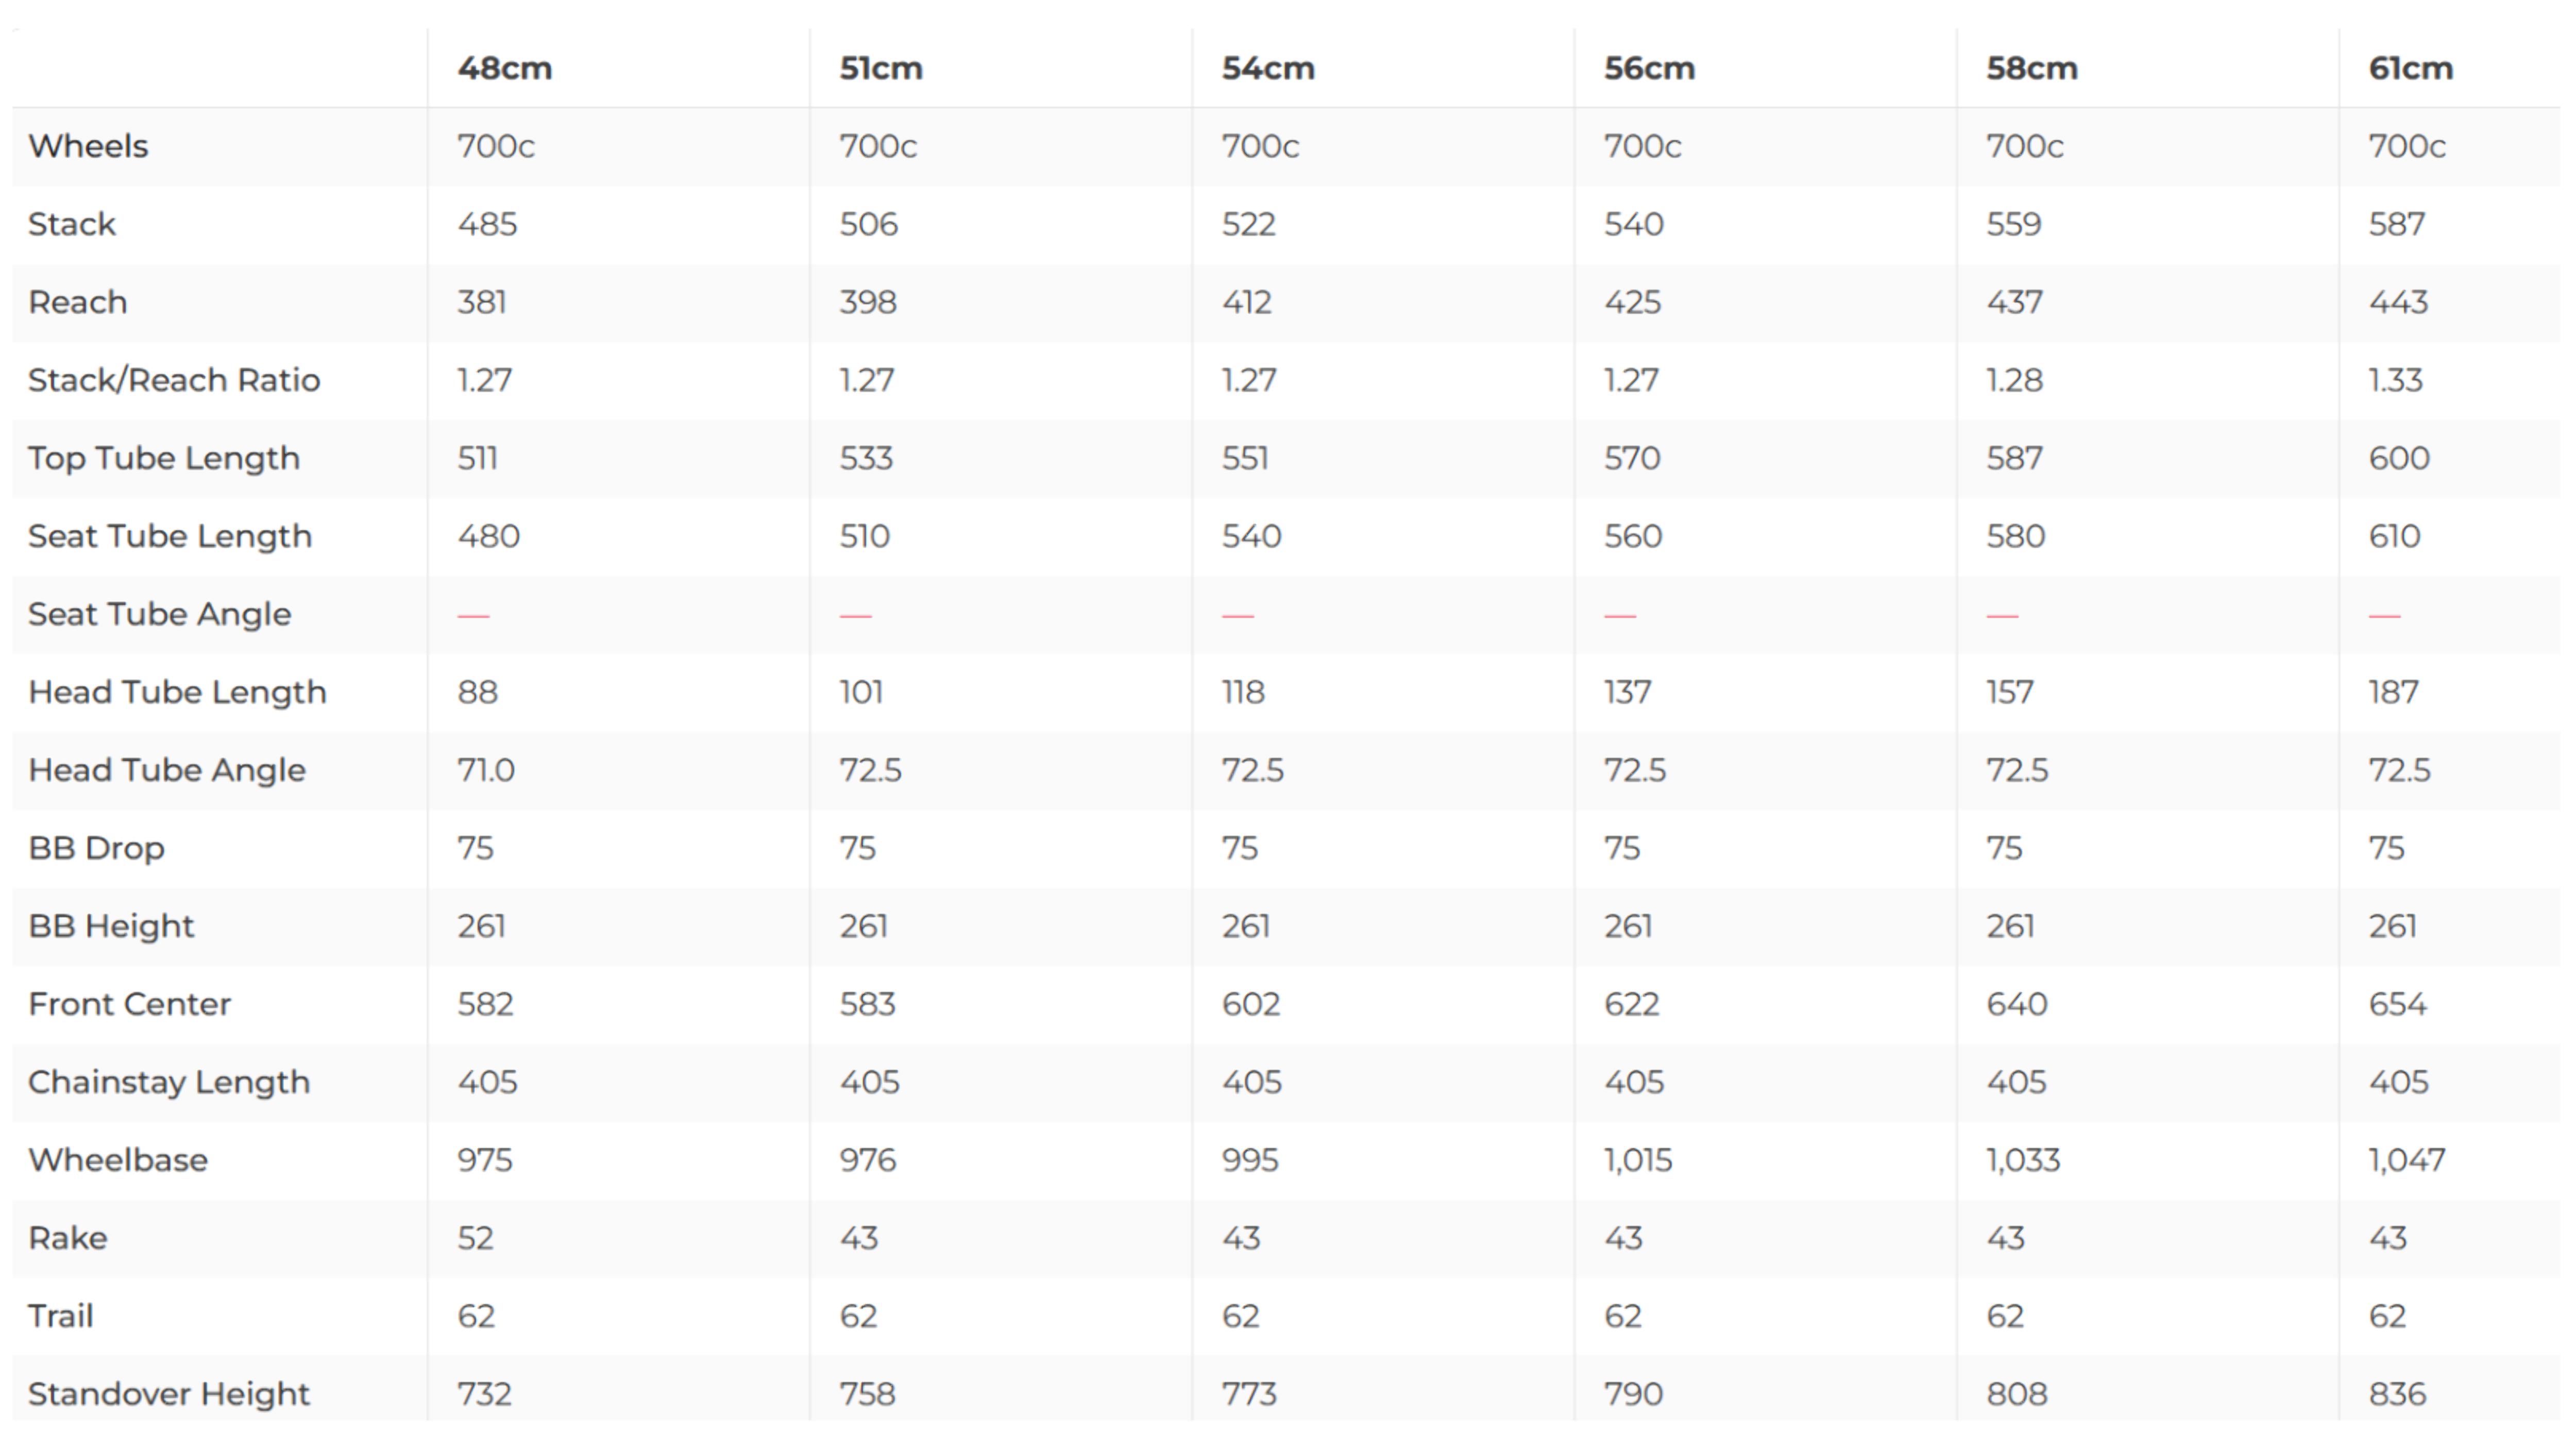Select the Stack/Reach Ratio row label
This screenshot has width=2576, height=1449.
[174, 380]
